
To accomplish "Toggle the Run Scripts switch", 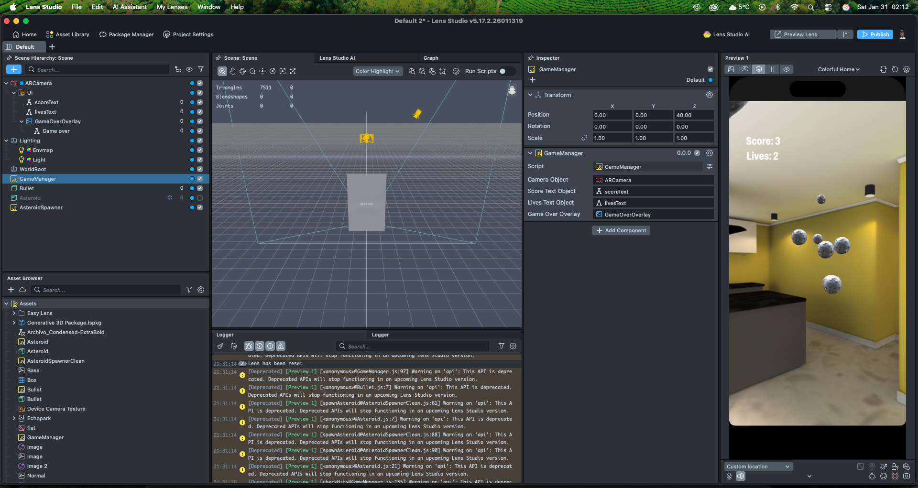I will coord(507,71).
